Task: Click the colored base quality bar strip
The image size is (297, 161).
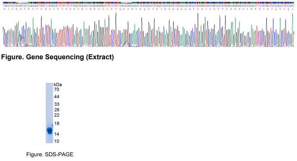Action: (x=148, y=3)
